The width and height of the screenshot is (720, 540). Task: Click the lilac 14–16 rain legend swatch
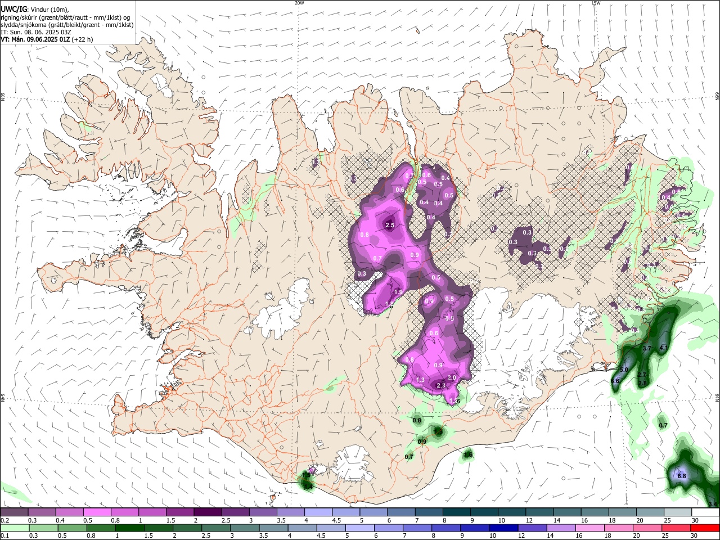[x=560, y=528]
